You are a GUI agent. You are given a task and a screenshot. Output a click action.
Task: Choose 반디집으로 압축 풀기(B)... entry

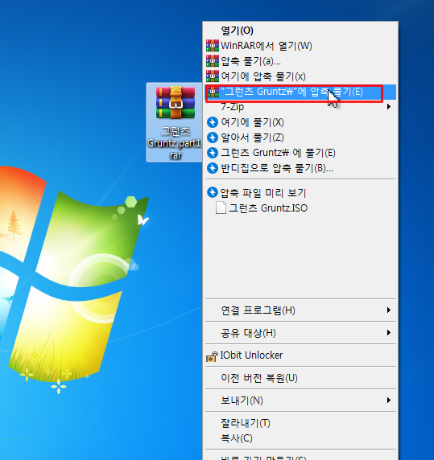[300, 168]
